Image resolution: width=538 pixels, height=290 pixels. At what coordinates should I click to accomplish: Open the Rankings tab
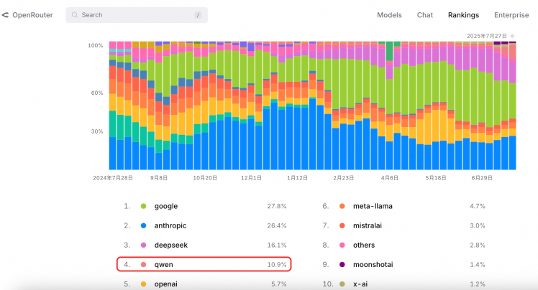[463, 15]
